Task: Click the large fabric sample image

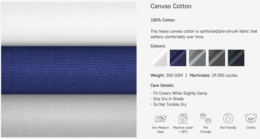Action: (x=69, y=69)
